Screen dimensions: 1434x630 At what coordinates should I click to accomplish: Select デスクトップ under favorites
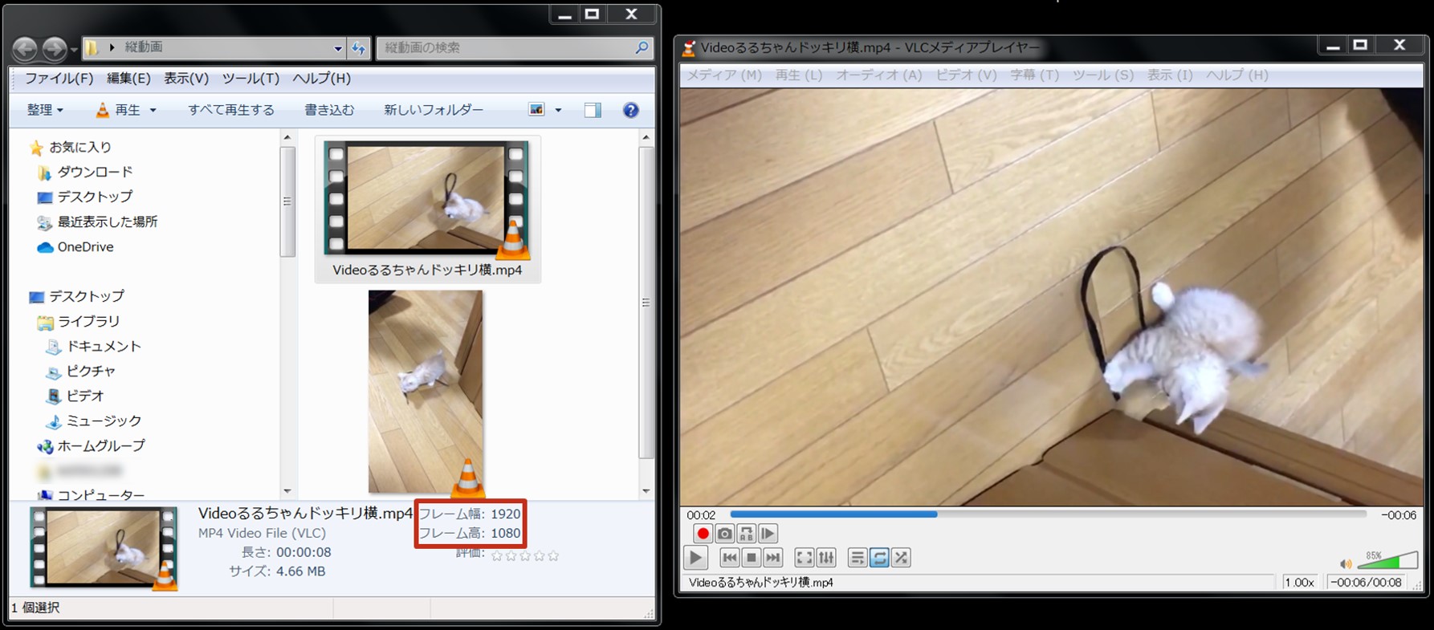(85, 197)
